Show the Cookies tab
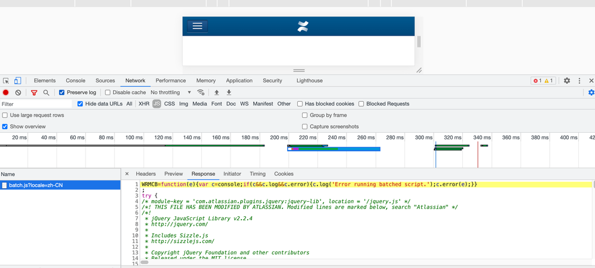 [x=284, y=174]
